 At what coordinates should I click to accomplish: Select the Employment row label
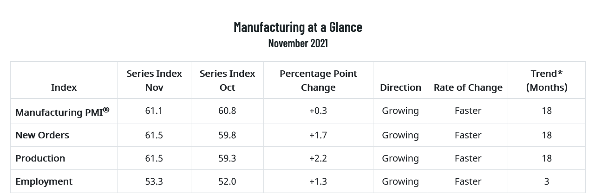pos(44,181)
